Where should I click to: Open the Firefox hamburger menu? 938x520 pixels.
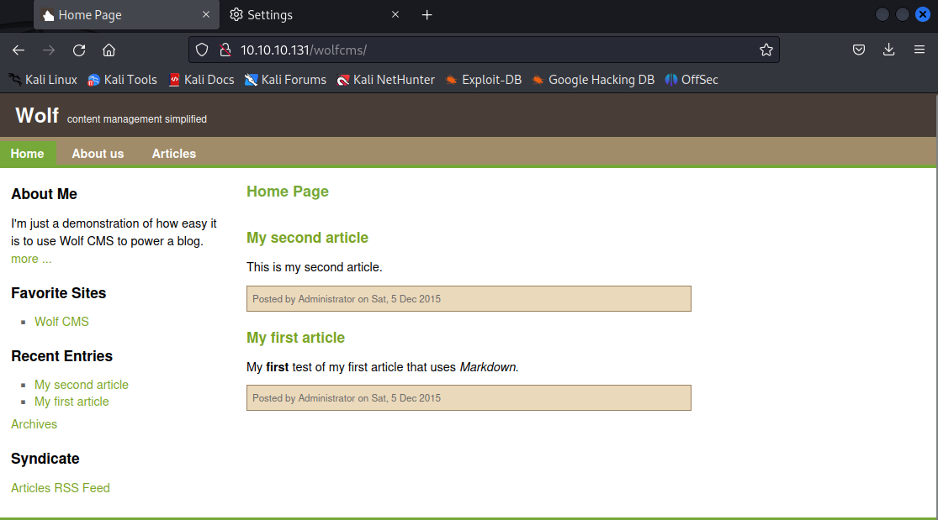tap(919, 50)
